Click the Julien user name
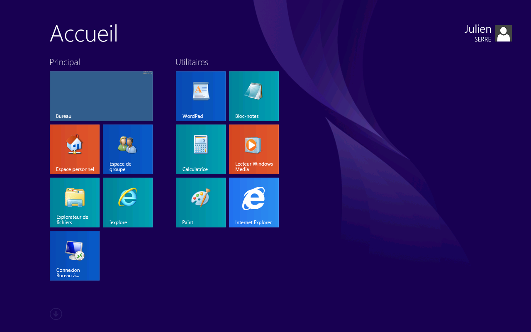531x332 pixels. point(478,29)
